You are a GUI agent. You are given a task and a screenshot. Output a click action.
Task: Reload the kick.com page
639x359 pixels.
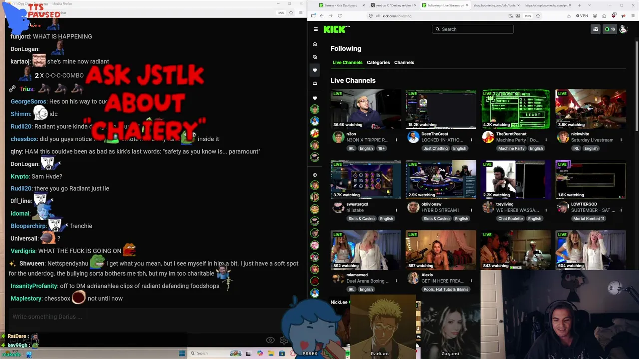click(339, 16)
